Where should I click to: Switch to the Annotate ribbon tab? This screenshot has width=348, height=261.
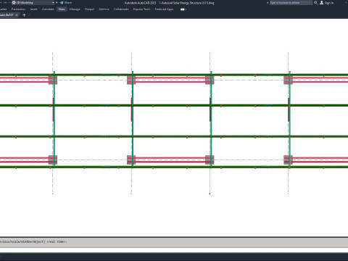pyautogui.click(x=48, y=9)
